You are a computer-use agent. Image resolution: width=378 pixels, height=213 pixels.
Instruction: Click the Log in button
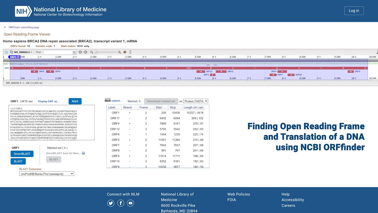pos(354,11)
